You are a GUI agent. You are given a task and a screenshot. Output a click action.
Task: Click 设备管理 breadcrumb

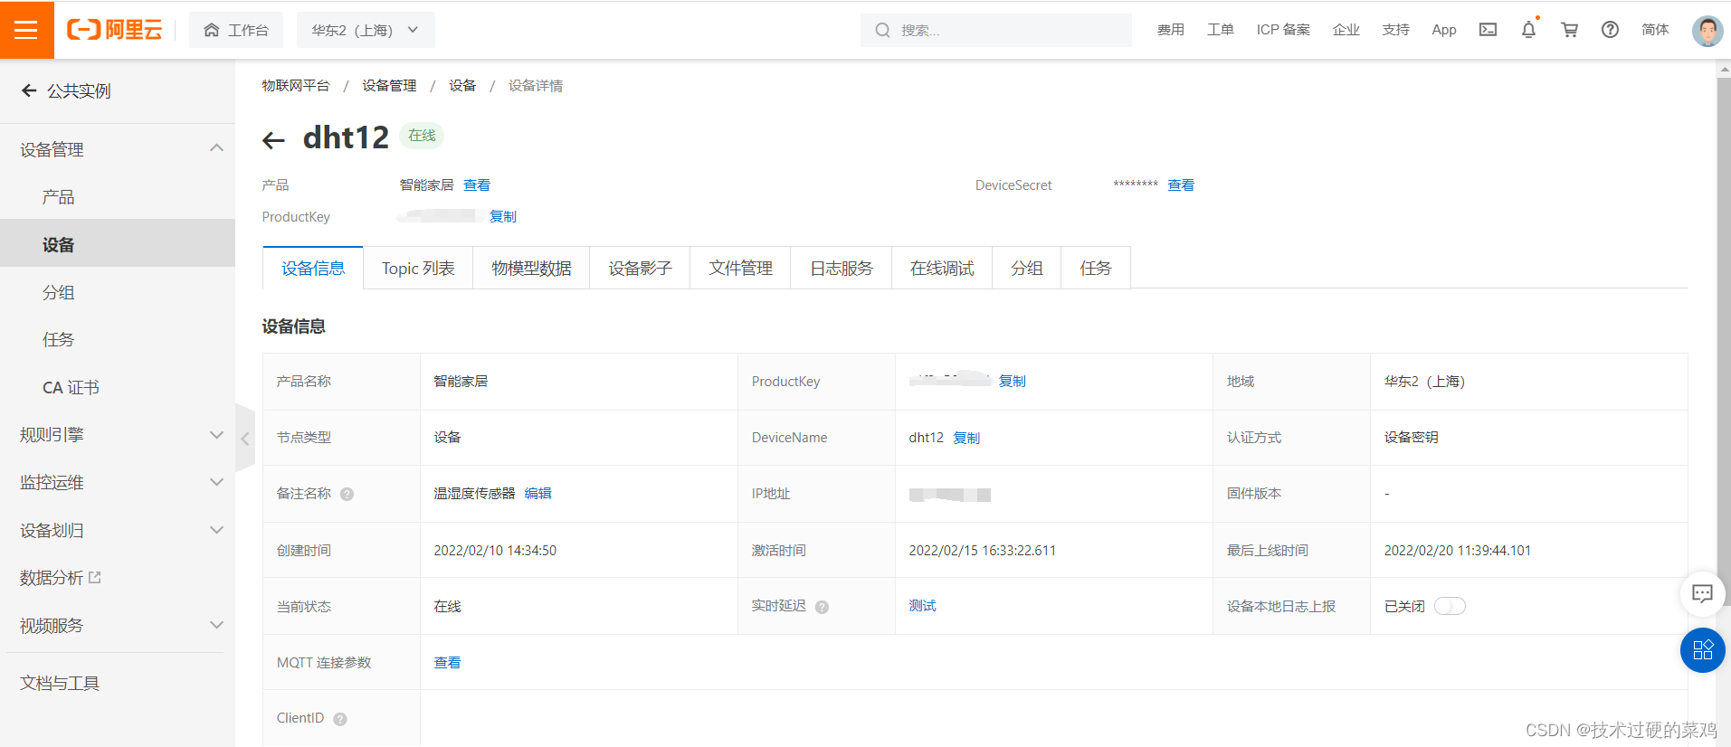(389, 85)
